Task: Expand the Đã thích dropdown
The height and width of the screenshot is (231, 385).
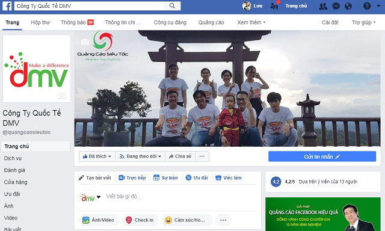Action: coord(97,156)
